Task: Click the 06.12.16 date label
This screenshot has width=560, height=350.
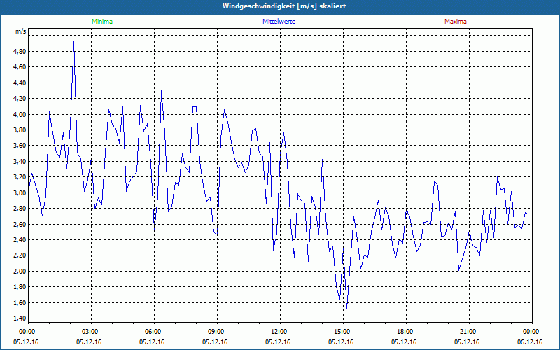Action: click(x=530, y=342)
